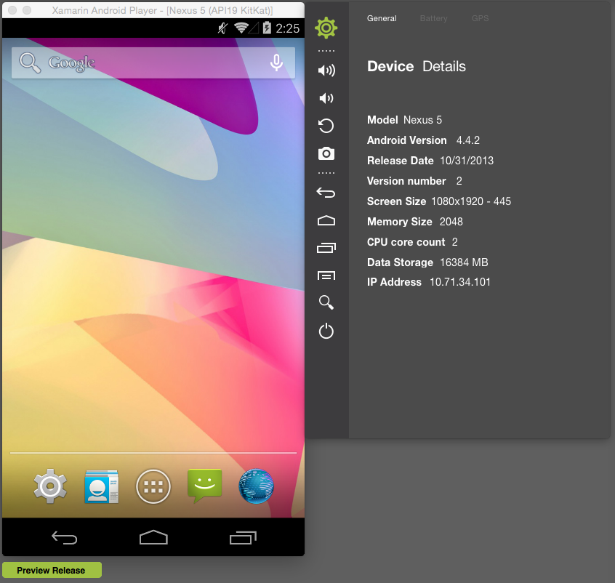
Task: Switch to the Battery tab
Action: tap(433, 18)
